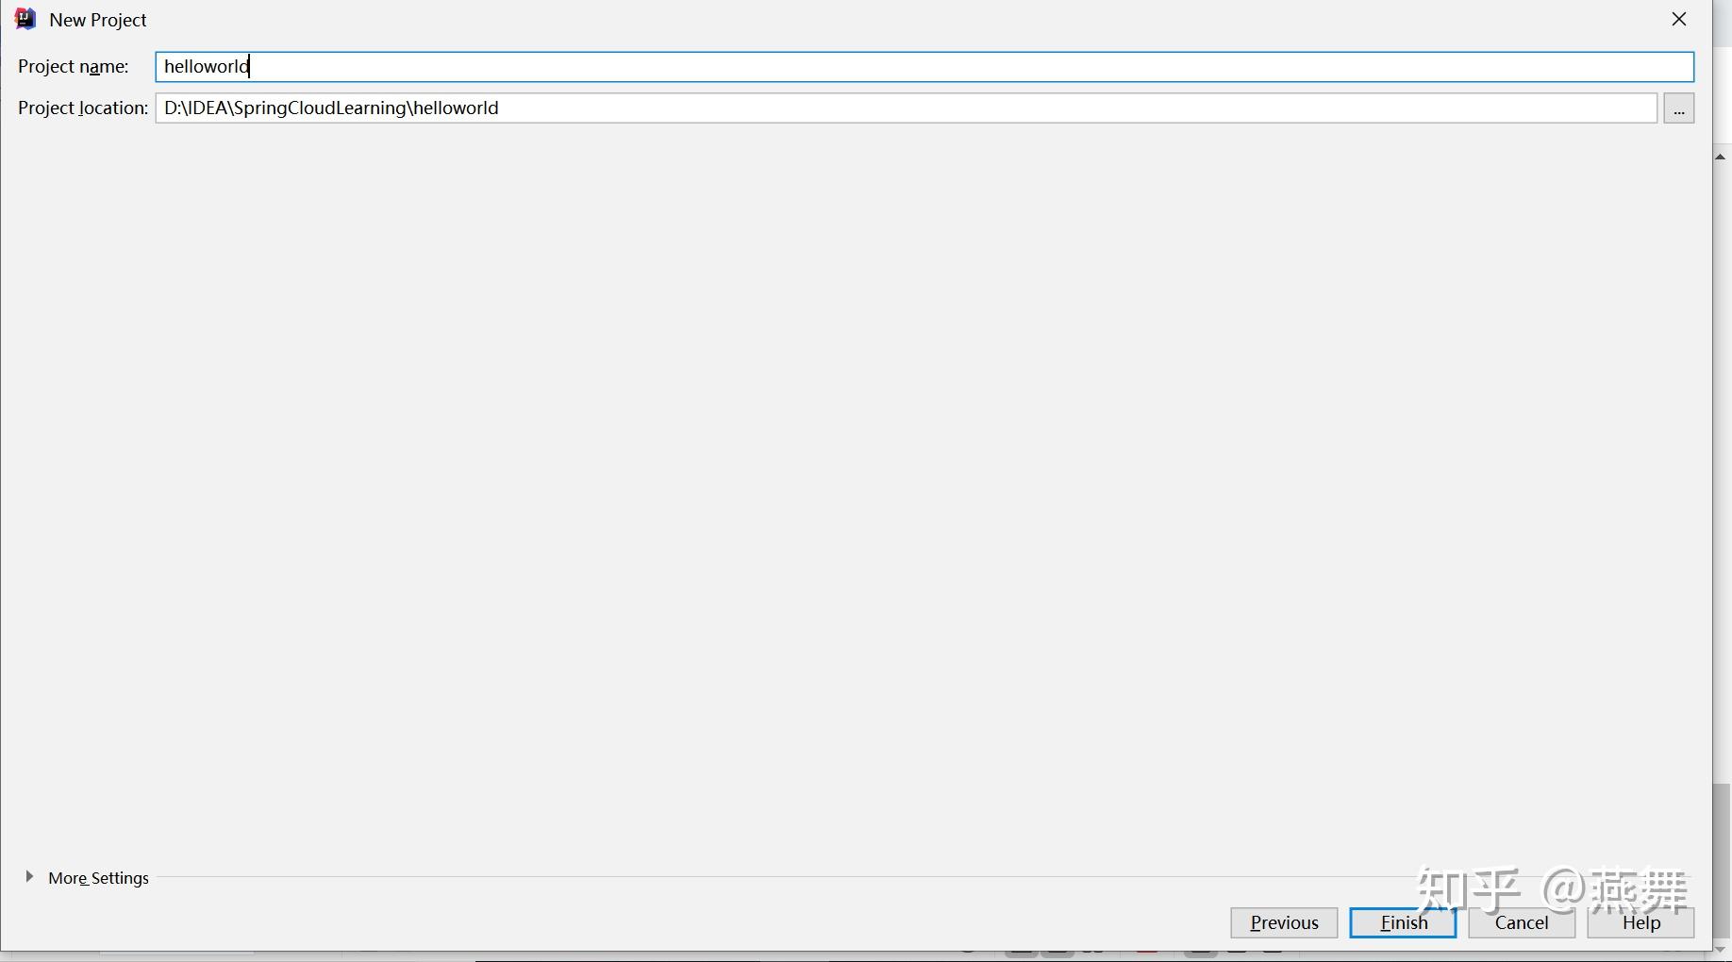
Task: Click the vertical scrollbar track above the thumb
Action: [1722, 472]
